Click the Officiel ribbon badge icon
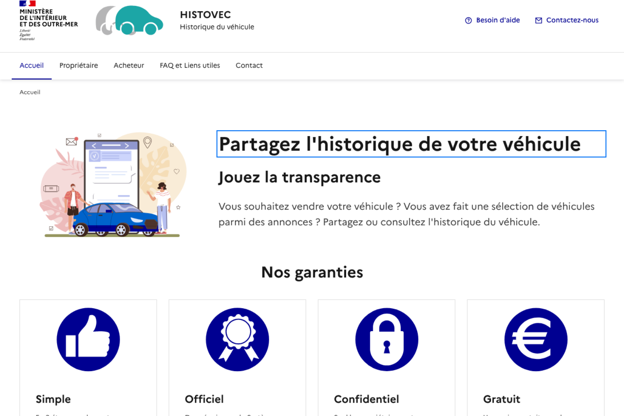The height and width of the screenshot is (416, 624). (x=238, y=339)
